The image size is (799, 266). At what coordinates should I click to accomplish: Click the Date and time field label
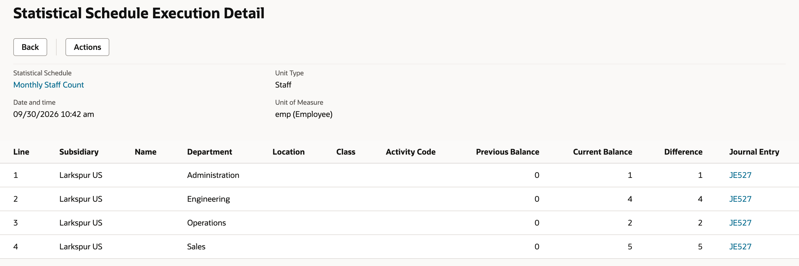[x=34, y=103]
